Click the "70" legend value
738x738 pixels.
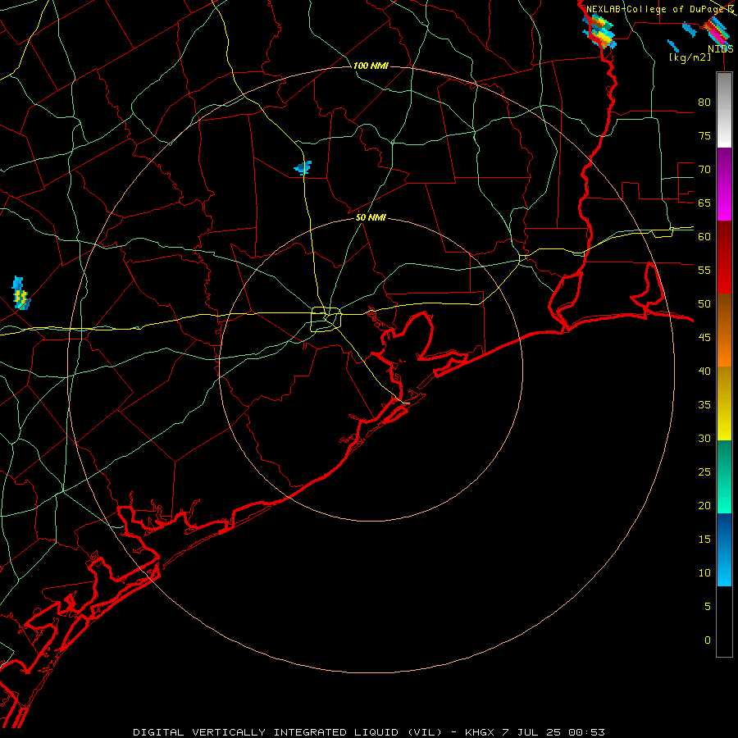704,170
